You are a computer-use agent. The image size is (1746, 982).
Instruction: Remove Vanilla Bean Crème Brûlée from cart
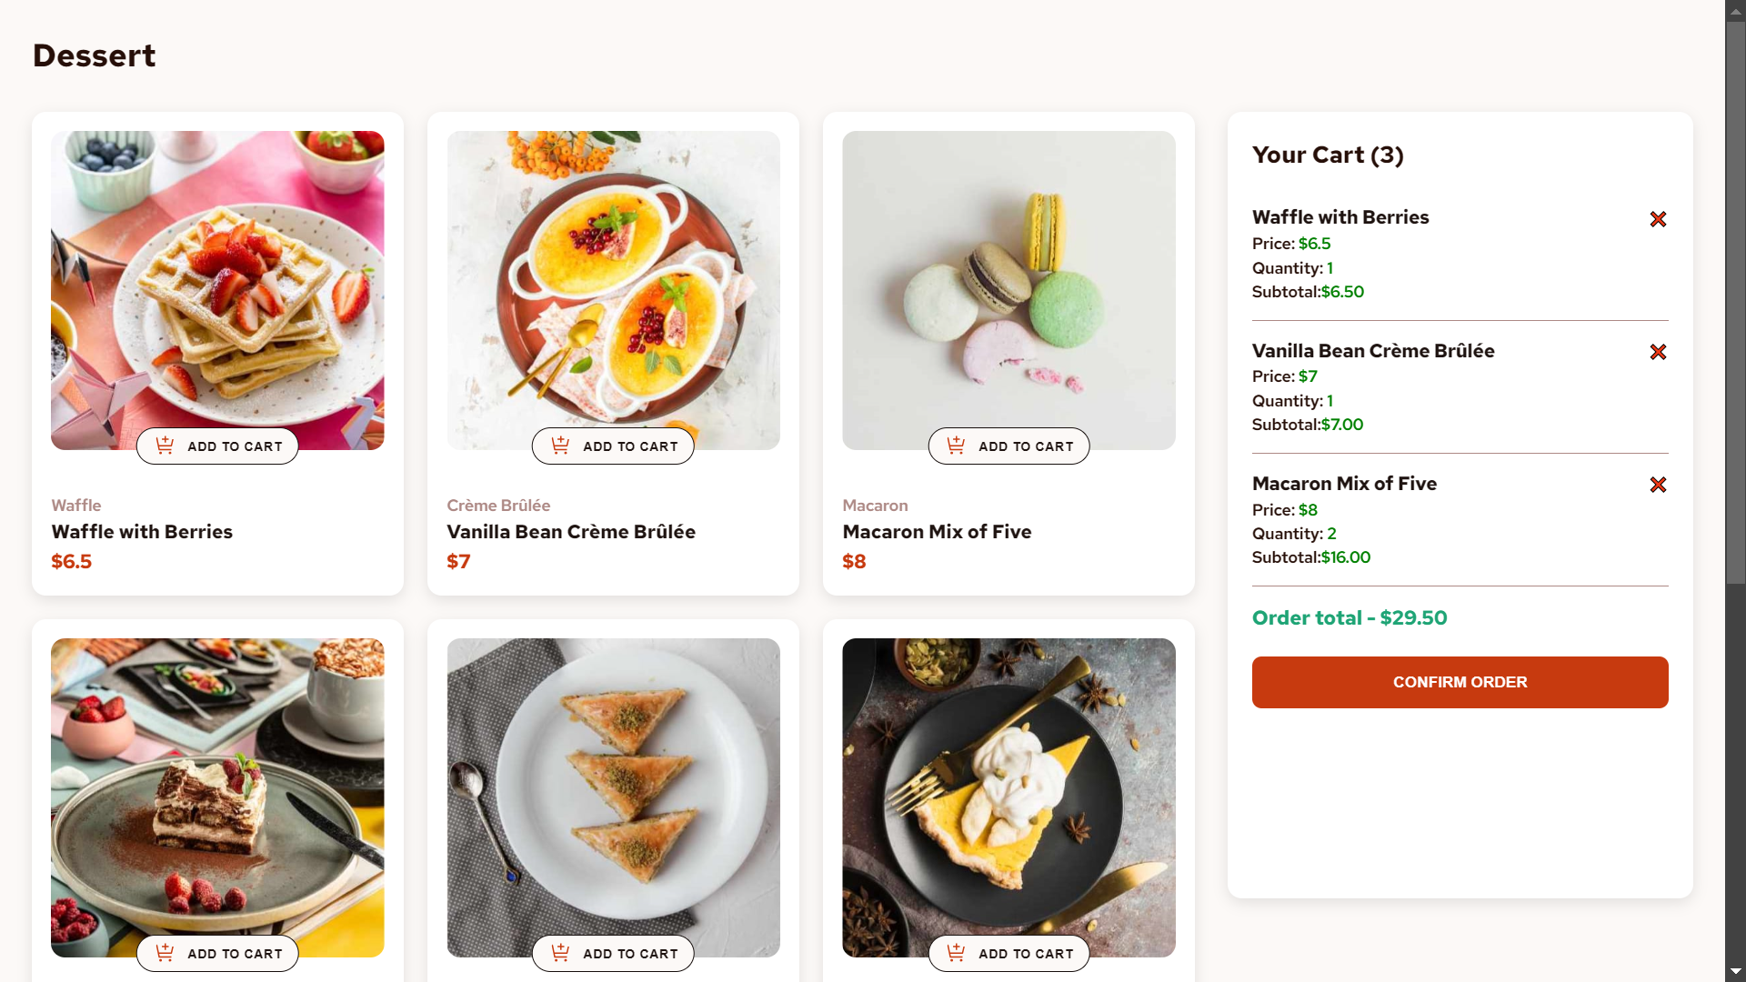(1658, 352)
